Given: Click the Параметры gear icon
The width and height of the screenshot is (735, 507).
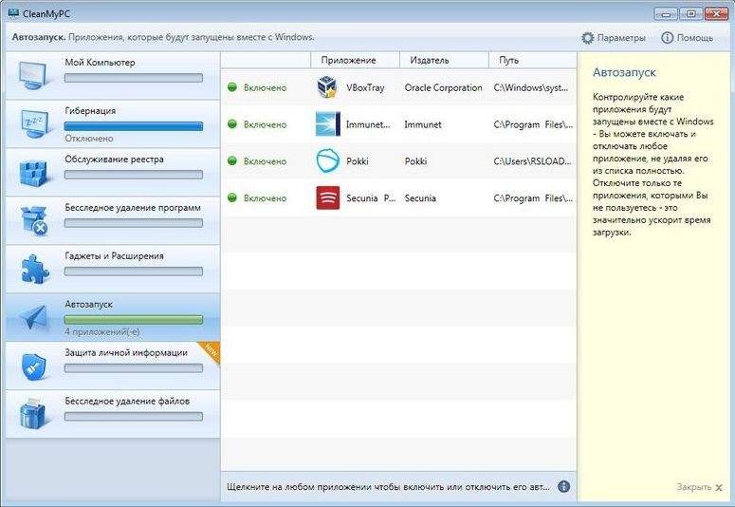Looking at the screenshot, I should [587, 38].
